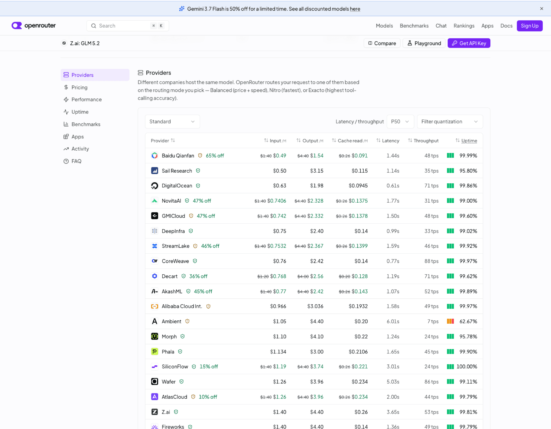Click the Z.ai provider logo in table

[155, 412]
